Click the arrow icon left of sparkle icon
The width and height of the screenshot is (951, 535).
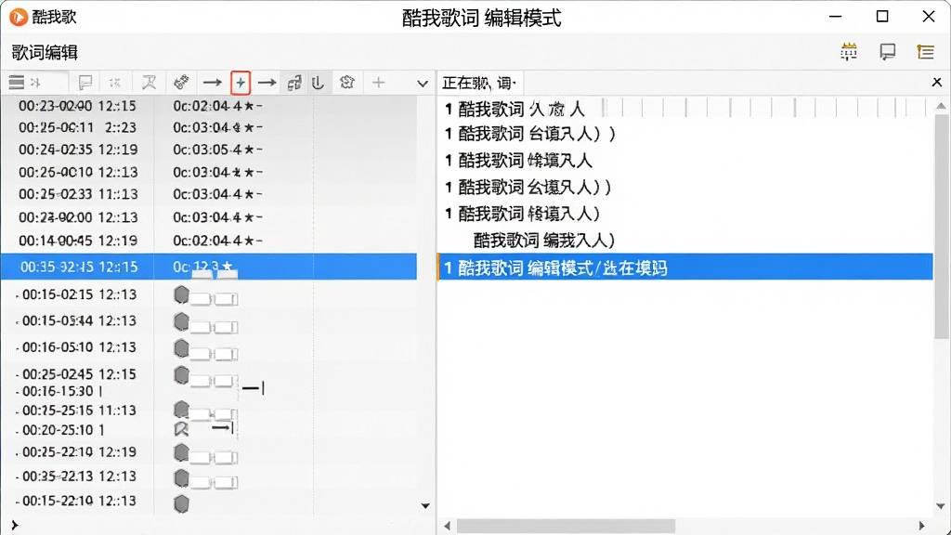click(212, 83)
